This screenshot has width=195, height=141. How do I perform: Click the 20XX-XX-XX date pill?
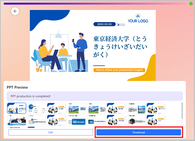pos(105,24)
